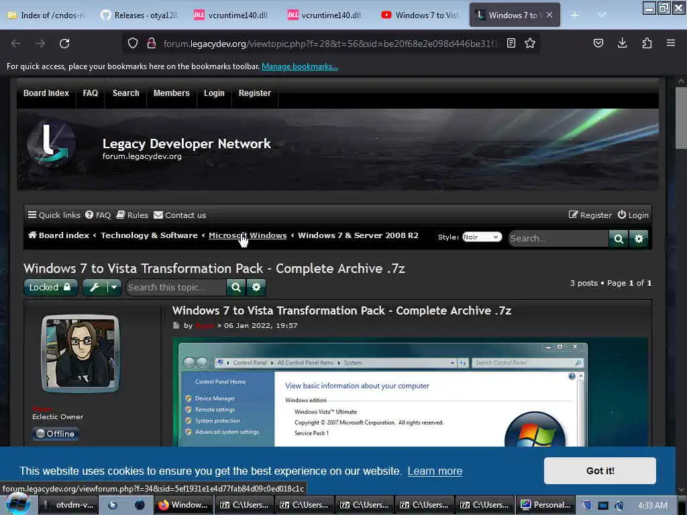Expand the topic tools dropdown arrow

[114, 287]
